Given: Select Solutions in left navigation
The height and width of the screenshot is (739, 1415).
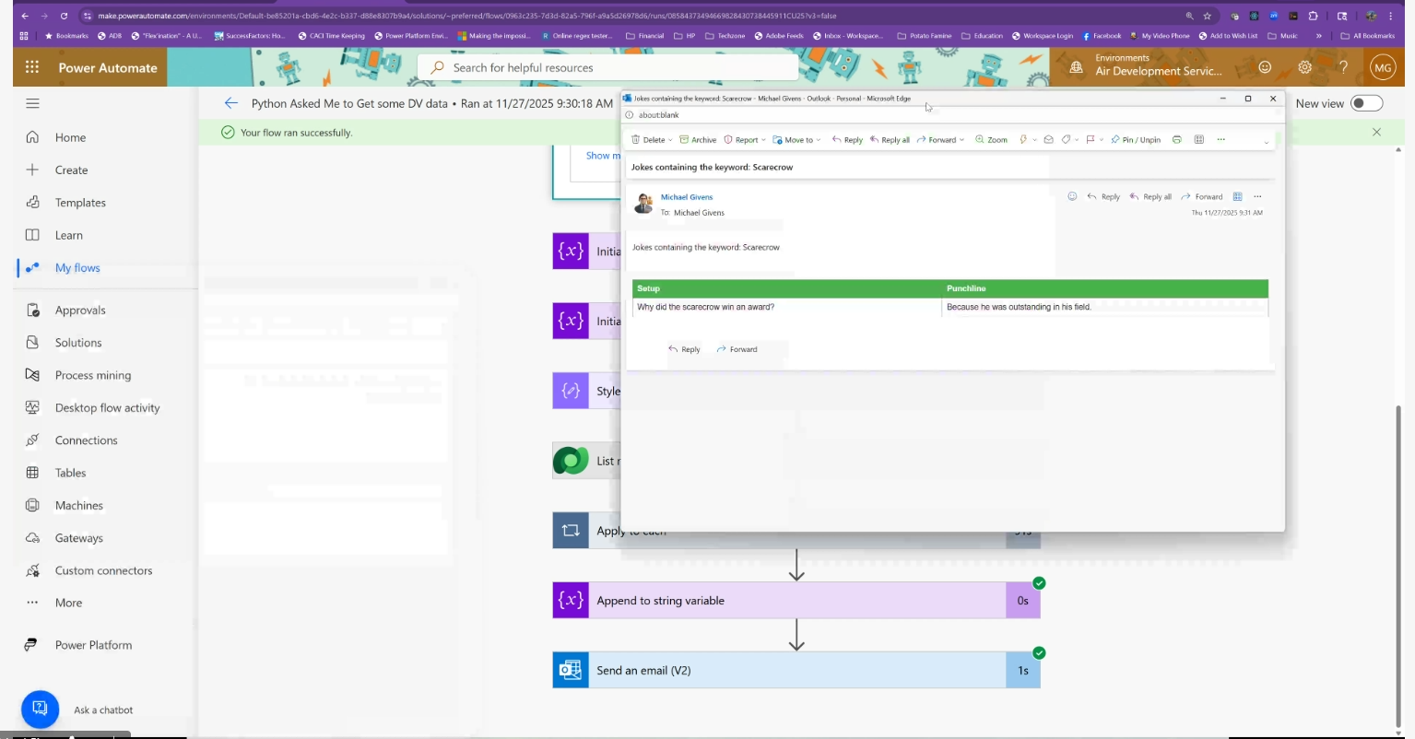Looking at the screenshot, I should (x=78, y=343).
